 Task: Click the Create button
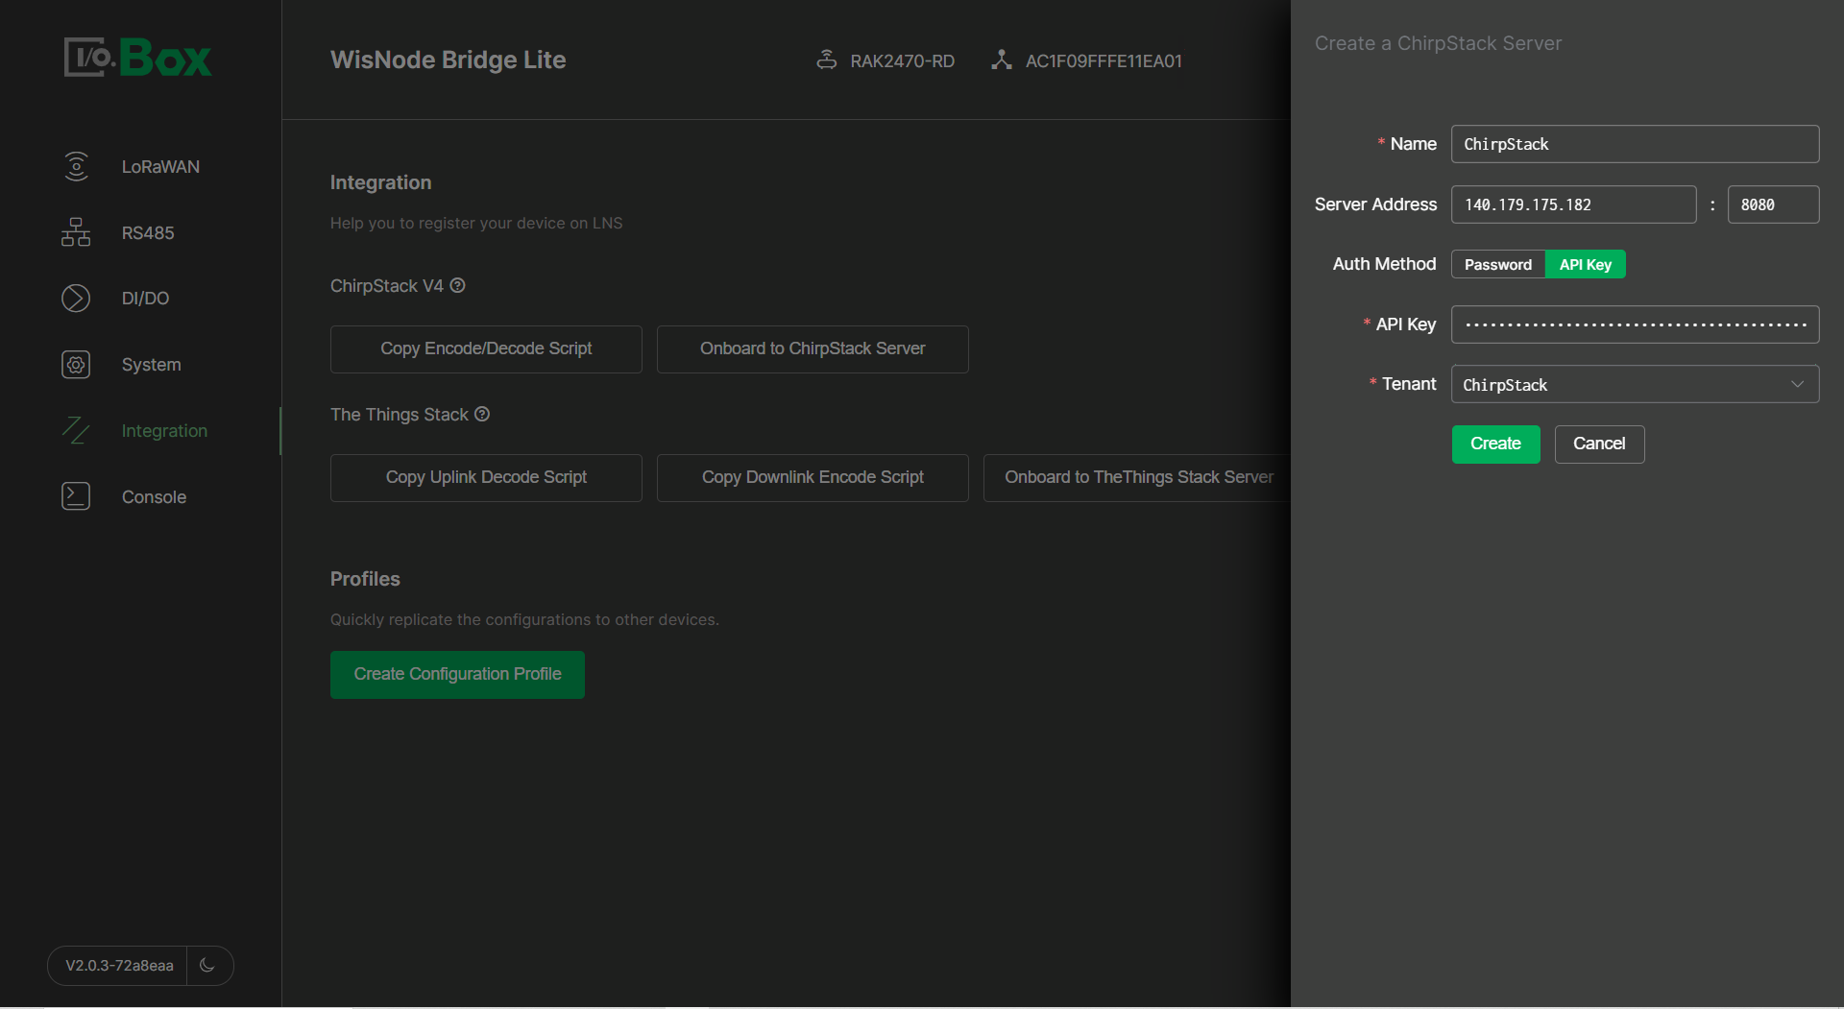(x=1495, y=444)
